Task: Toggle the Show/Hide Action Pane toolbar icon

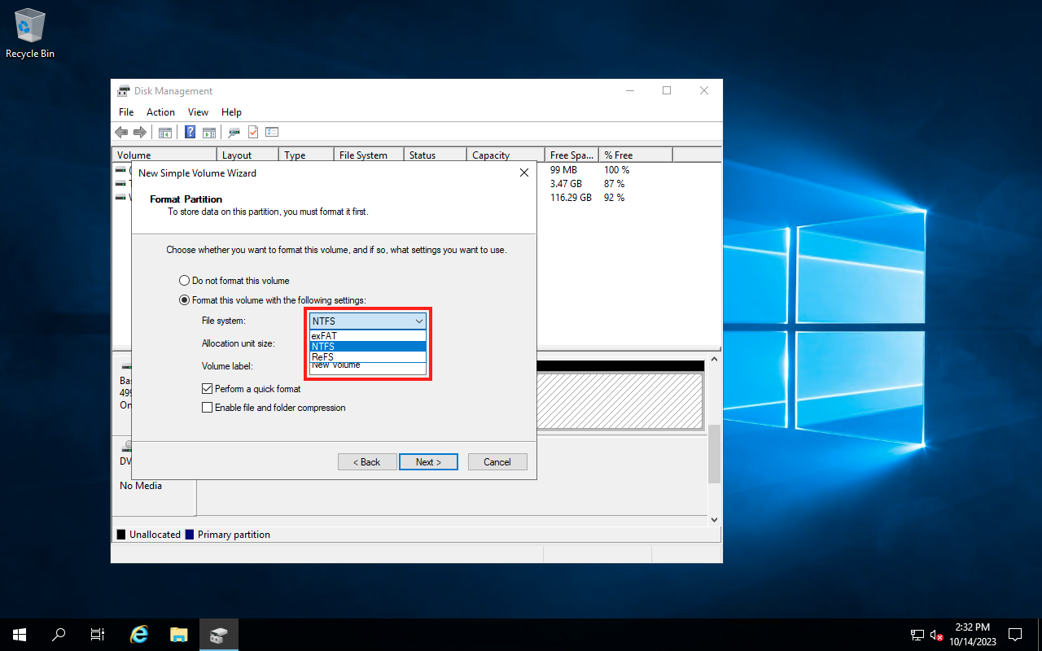Action: coord(208,132)
